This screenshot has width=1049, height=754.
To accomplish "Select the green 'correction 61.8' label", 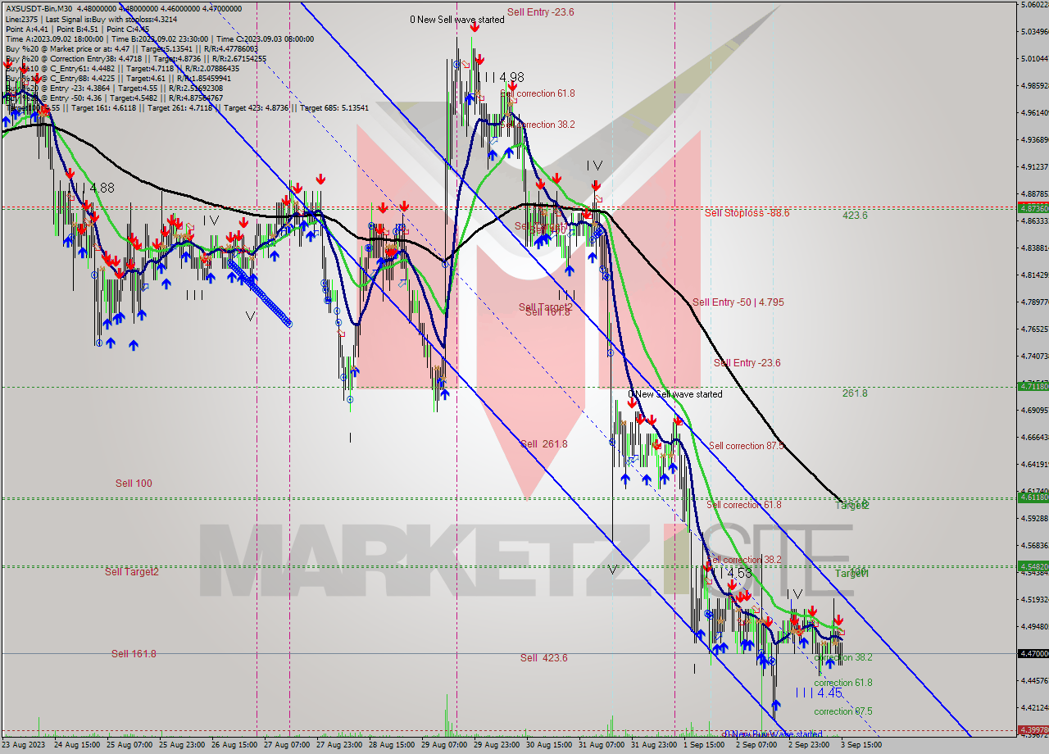I will point(842,683).
